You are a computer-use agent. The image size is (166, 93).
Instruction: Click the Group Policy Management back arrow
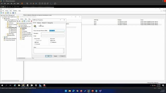click(1, 13)
